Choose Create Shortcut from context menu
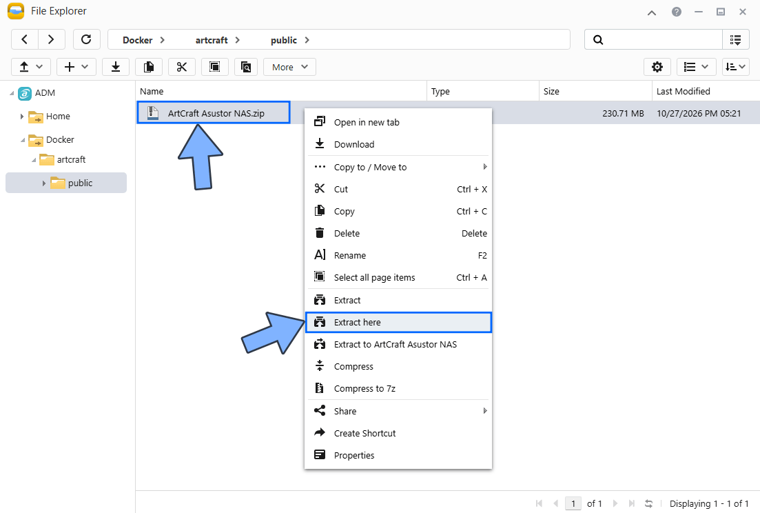The image size is (760, 513). click(x=398, y=433)
